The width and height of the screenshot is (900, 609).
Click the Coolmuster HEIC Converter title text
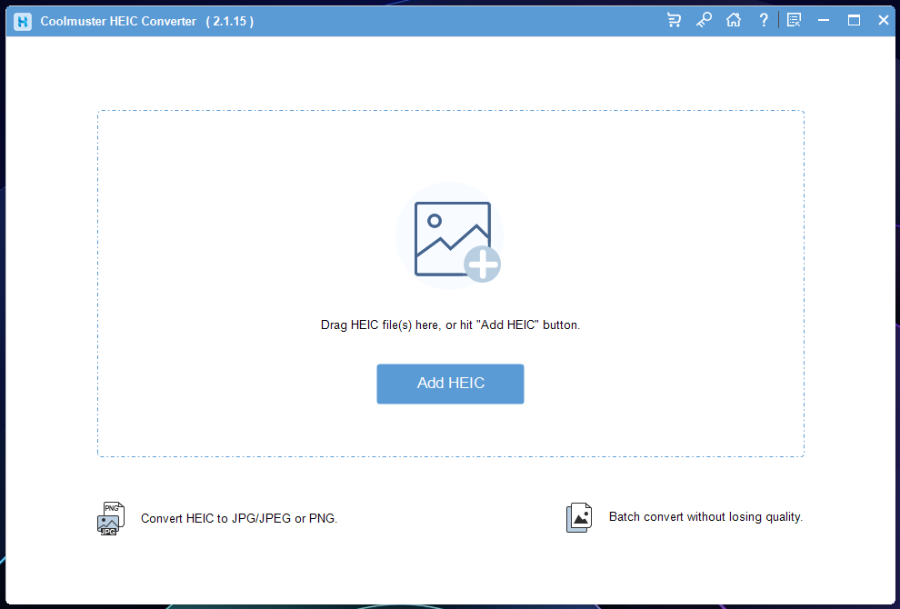pos(118,21)
